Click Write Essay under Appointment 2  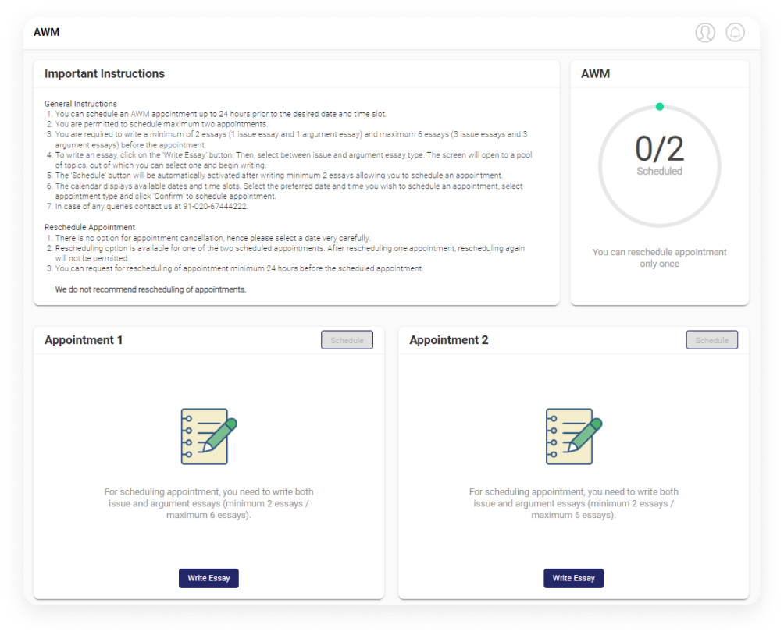[573, 578]
